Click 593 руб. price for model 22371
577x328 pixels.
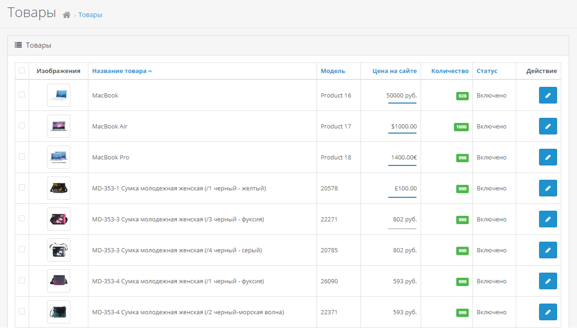coord(405,313)
